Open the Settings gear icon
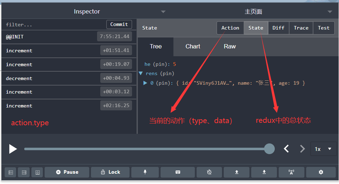 [x=321, y=172]
